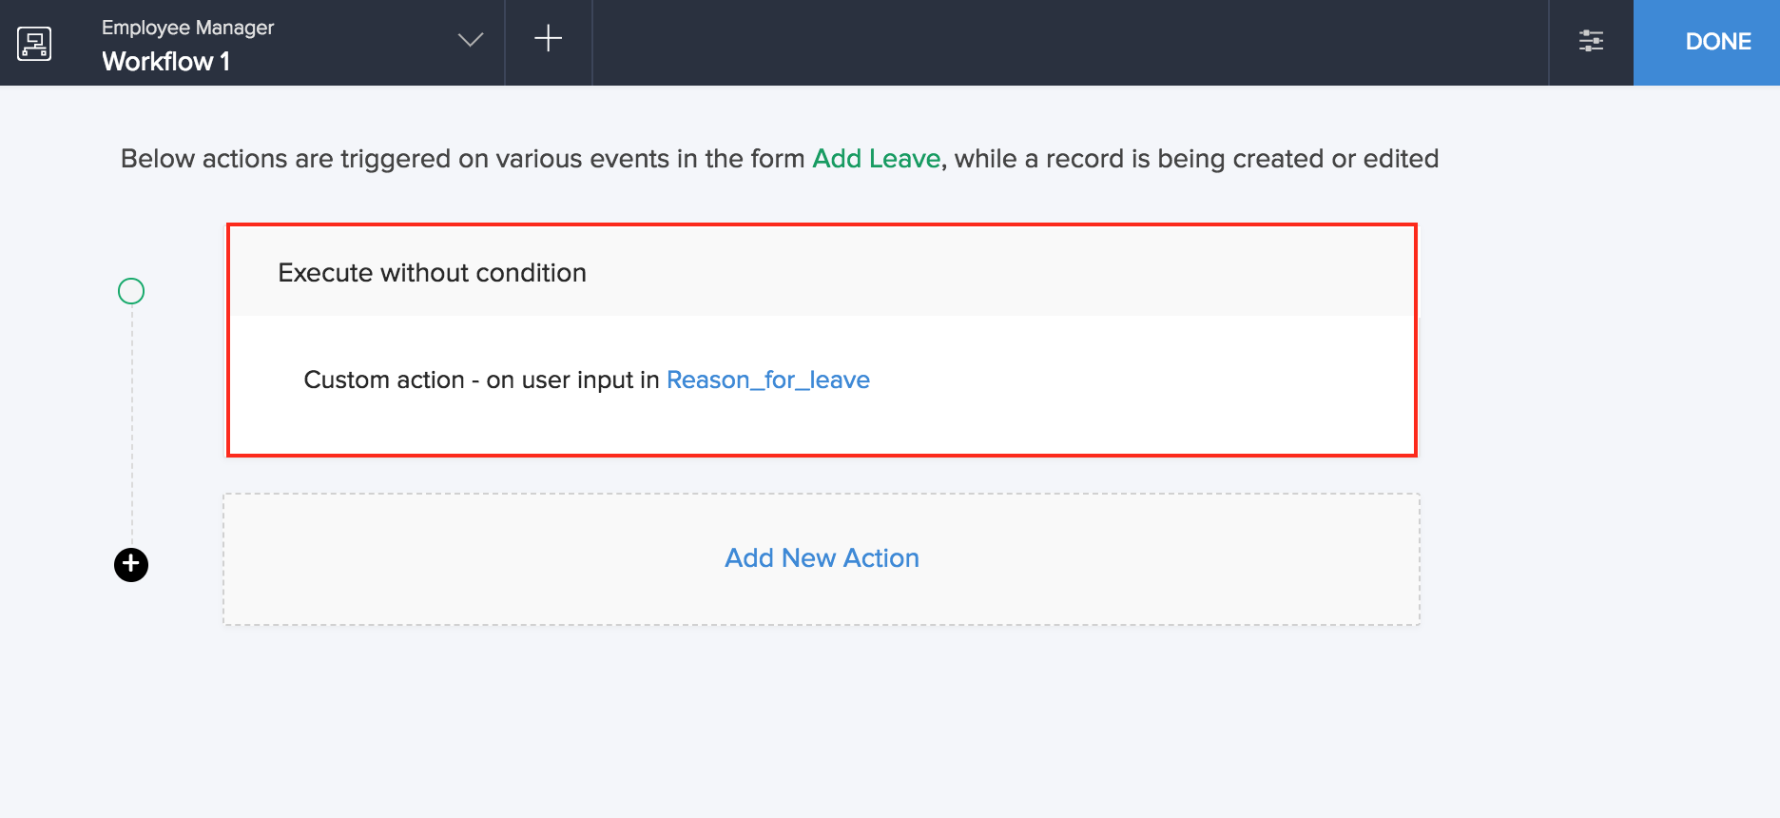Select the green circle node marker
This screenshot has height=818, width=1780.
[x=131, y=291]
